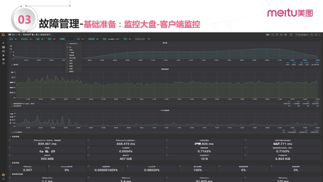Open Dashboard settings gear in top bar
The height and width of the screenshot is (182, 323).
pyautogui.click(x=286, y=35)
